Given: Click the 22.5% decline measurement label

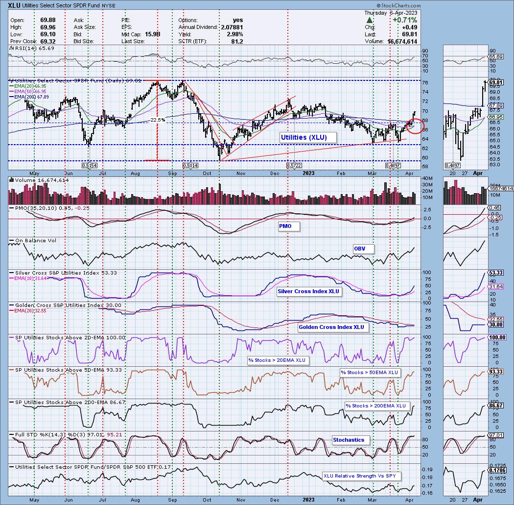Looking at the screenshot, I should 158,120.
